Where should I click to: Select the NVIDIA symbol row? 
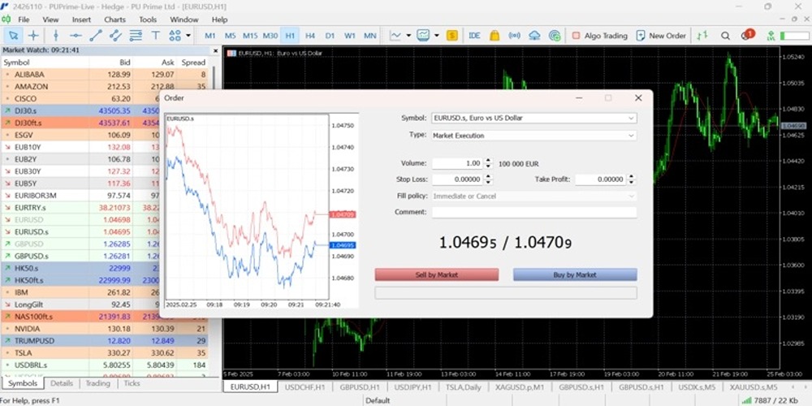[x=104, y=329]
